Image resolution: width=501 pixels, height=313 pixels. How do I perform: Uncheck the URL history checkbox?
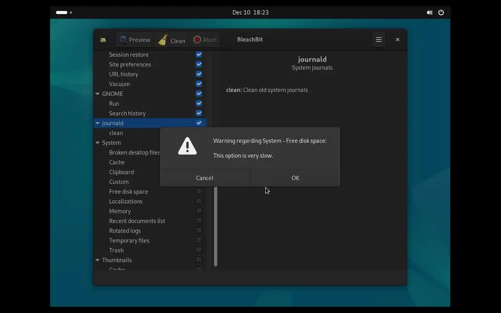[199, 74]
